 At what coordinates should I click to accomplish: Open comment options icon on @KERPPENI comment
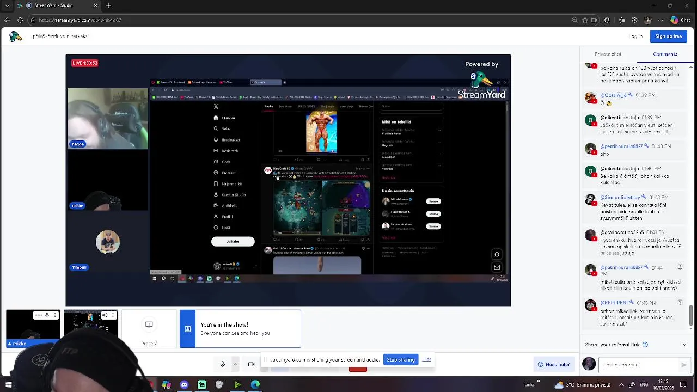pyautogui.click(x=680, y=302)
